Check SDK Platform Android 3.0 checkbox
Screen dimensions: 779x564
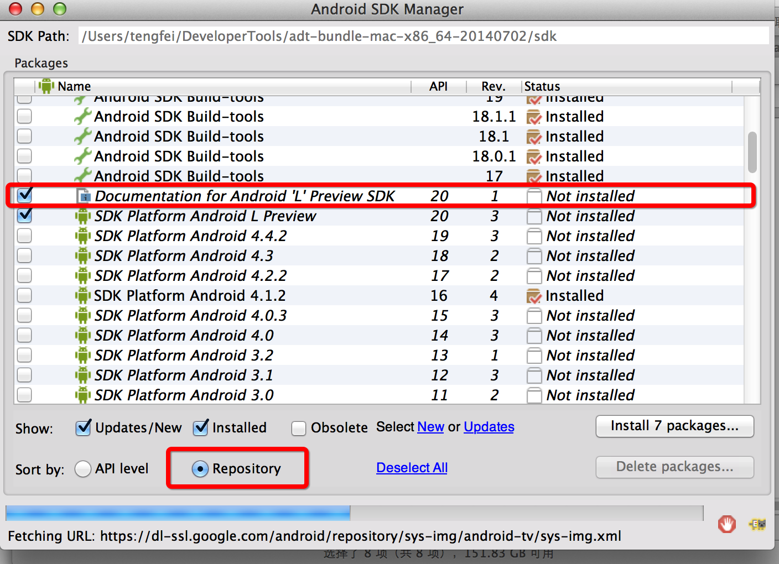coord(24,395)
